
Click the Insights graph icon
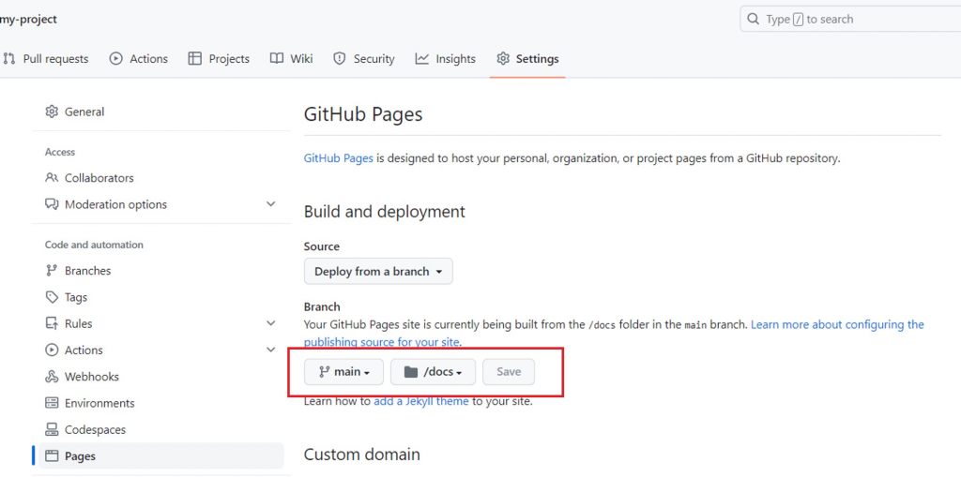point(421,59)
